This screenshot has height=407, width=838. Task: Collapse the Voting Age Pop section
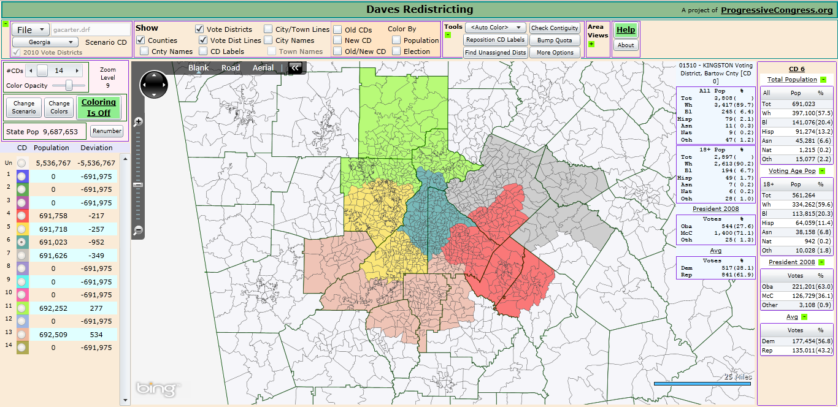point(822,171)
